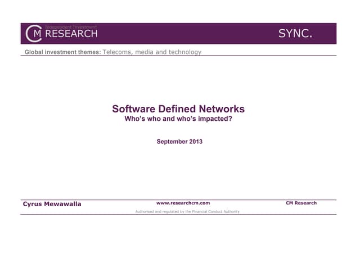Screen dimensions: 360x254
Task: Click the word 'technology' in the themes line
Action: tap(183, 52)
